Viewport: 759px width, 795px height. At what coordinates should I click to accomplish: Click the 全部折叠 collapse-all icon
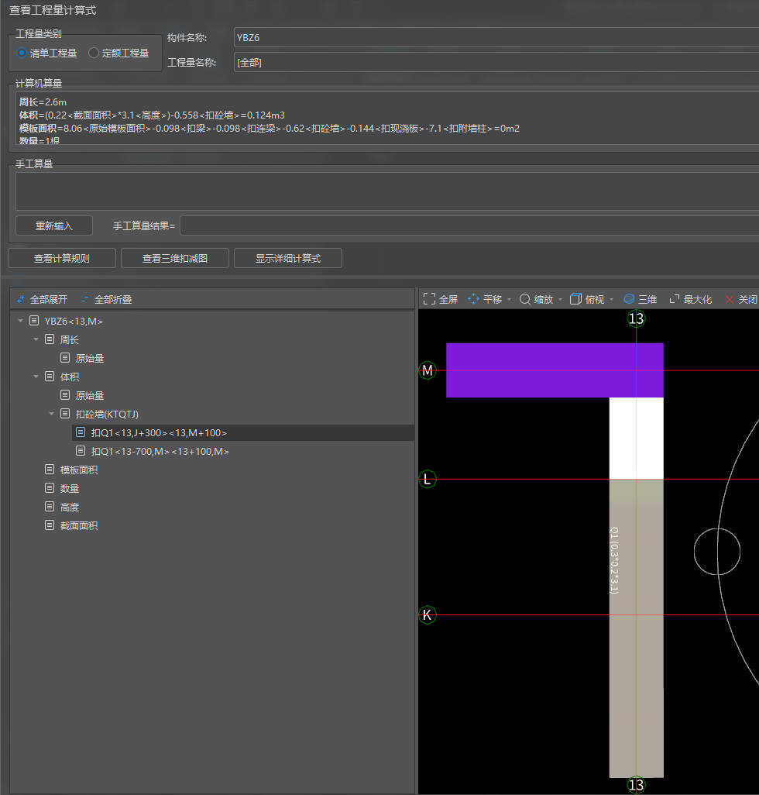pyautogui.click(x=84, y=299)
